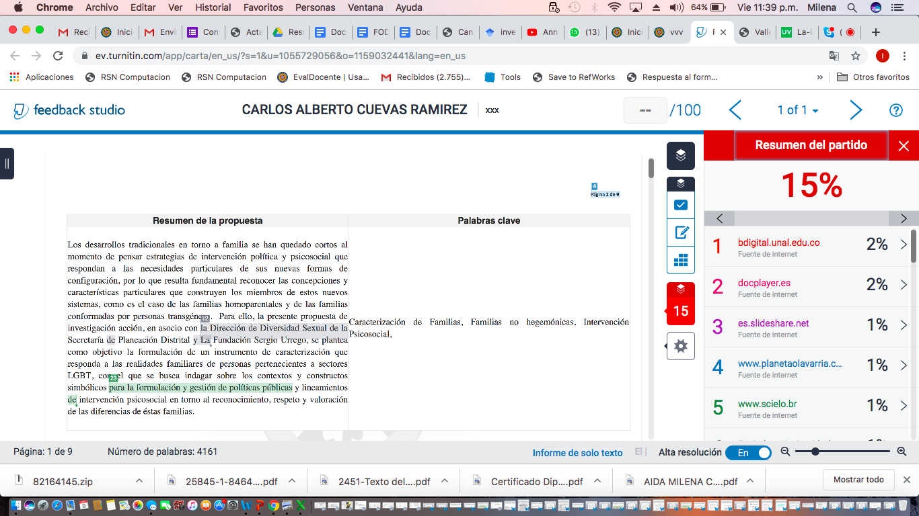Open the Personas menu

point(316,7)
